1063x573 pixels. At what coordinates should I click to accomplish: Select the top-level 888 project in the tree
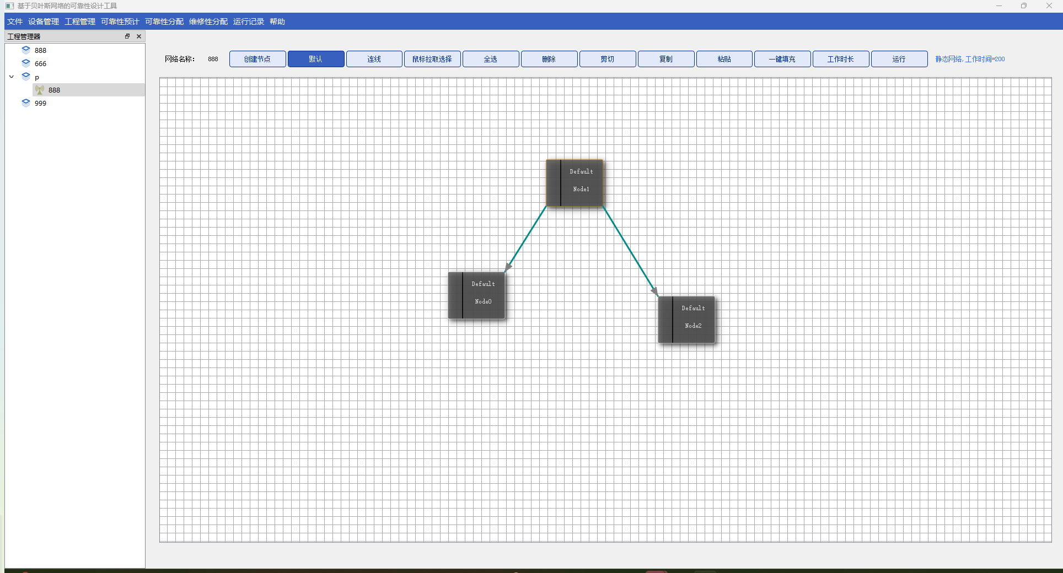[40, 50]
